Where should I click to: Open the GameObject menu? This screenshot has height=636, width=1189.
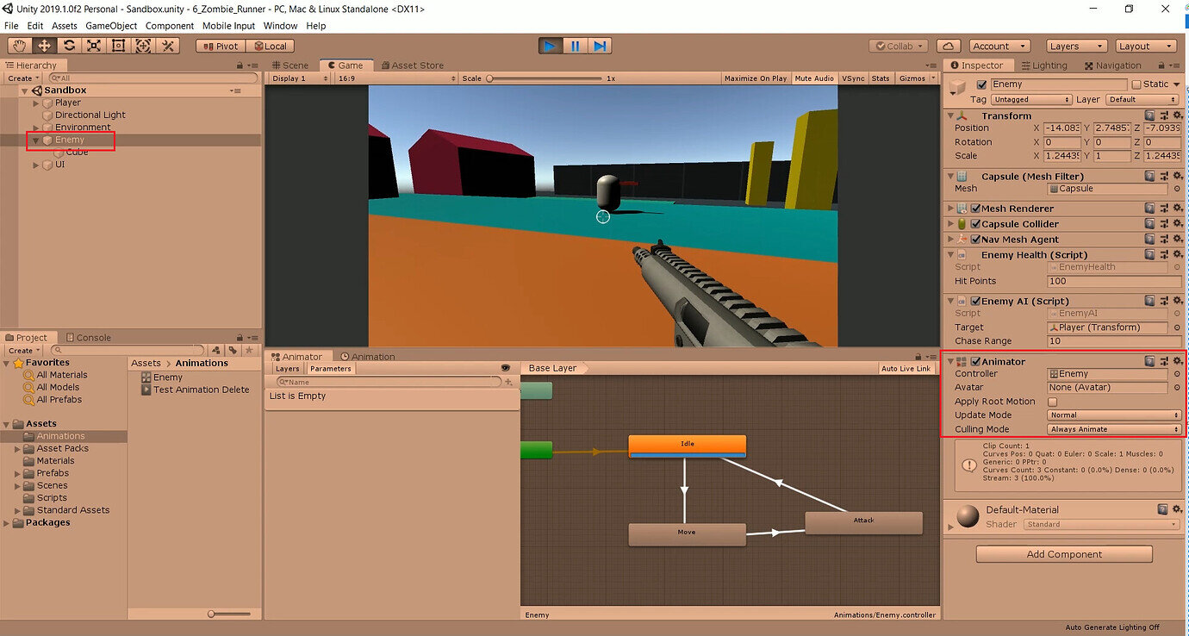112,25
